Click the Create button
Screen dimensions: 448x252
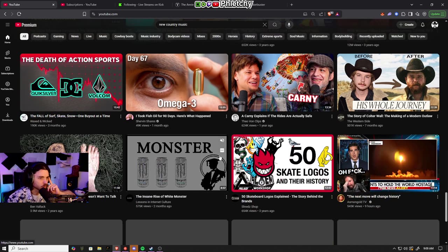point(406,24)
